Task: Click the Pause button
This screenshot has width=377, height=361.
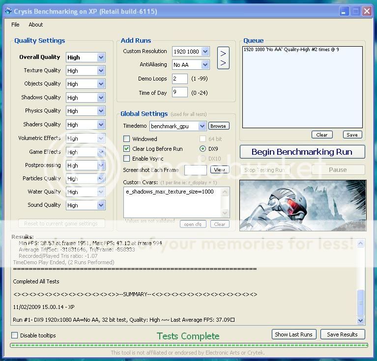Action: [x=338, y=170]
